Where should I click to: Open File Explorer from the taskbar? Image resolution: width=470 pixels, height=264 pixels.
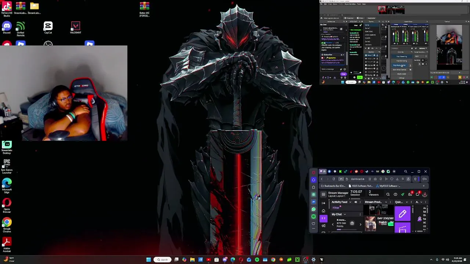(x=192, y=260)
